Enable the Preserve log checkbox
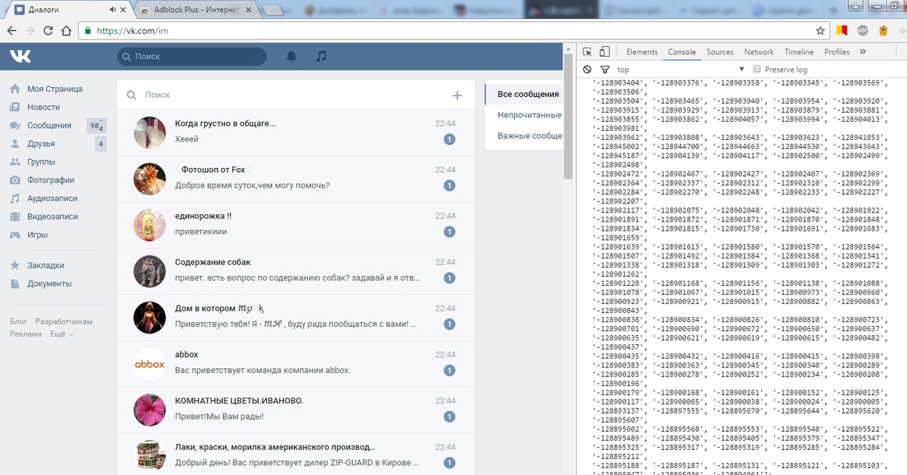This screenshot has width=907, height=475. [756, 70]
